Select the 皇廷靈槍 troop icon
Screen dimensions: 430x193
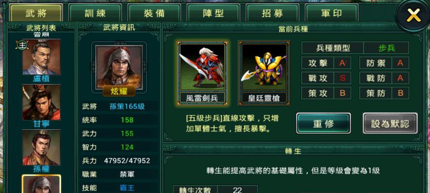[264, 67]
